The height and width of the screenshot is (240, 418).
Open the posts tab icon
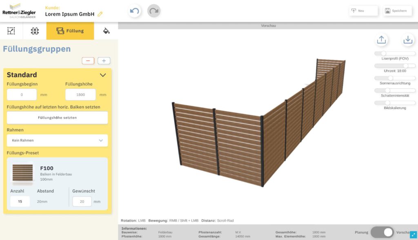35,31
